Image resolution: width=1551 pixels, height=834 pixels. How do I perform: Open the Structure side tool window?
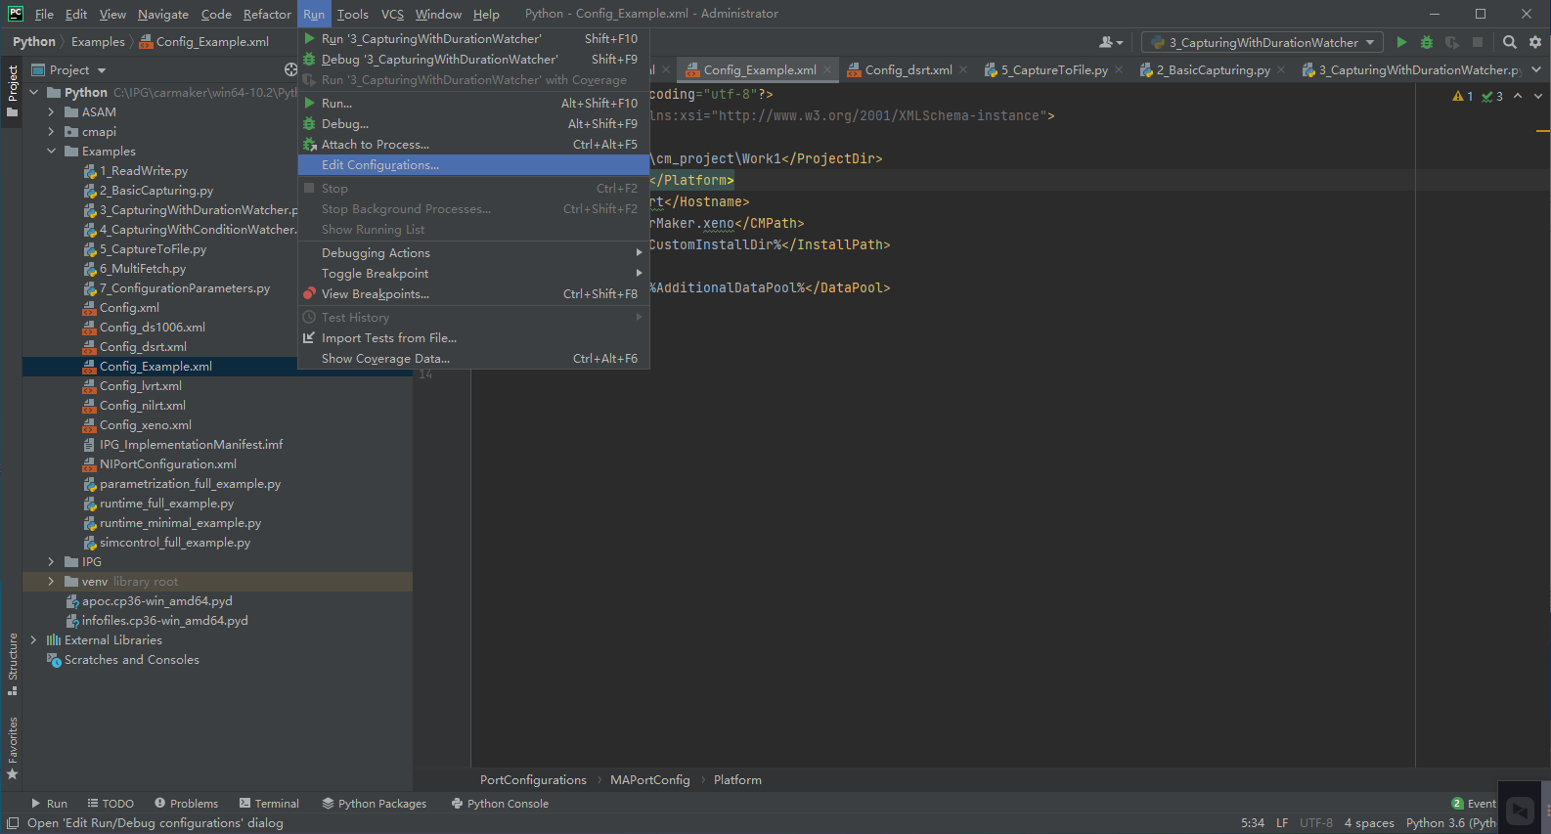[12, 664]
